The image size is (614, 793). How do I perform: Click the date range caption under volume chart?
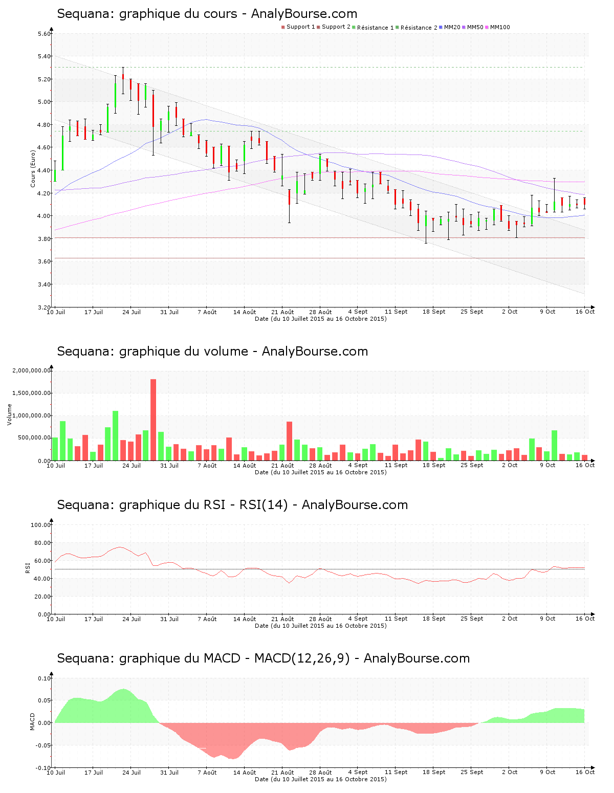point(321,472)
